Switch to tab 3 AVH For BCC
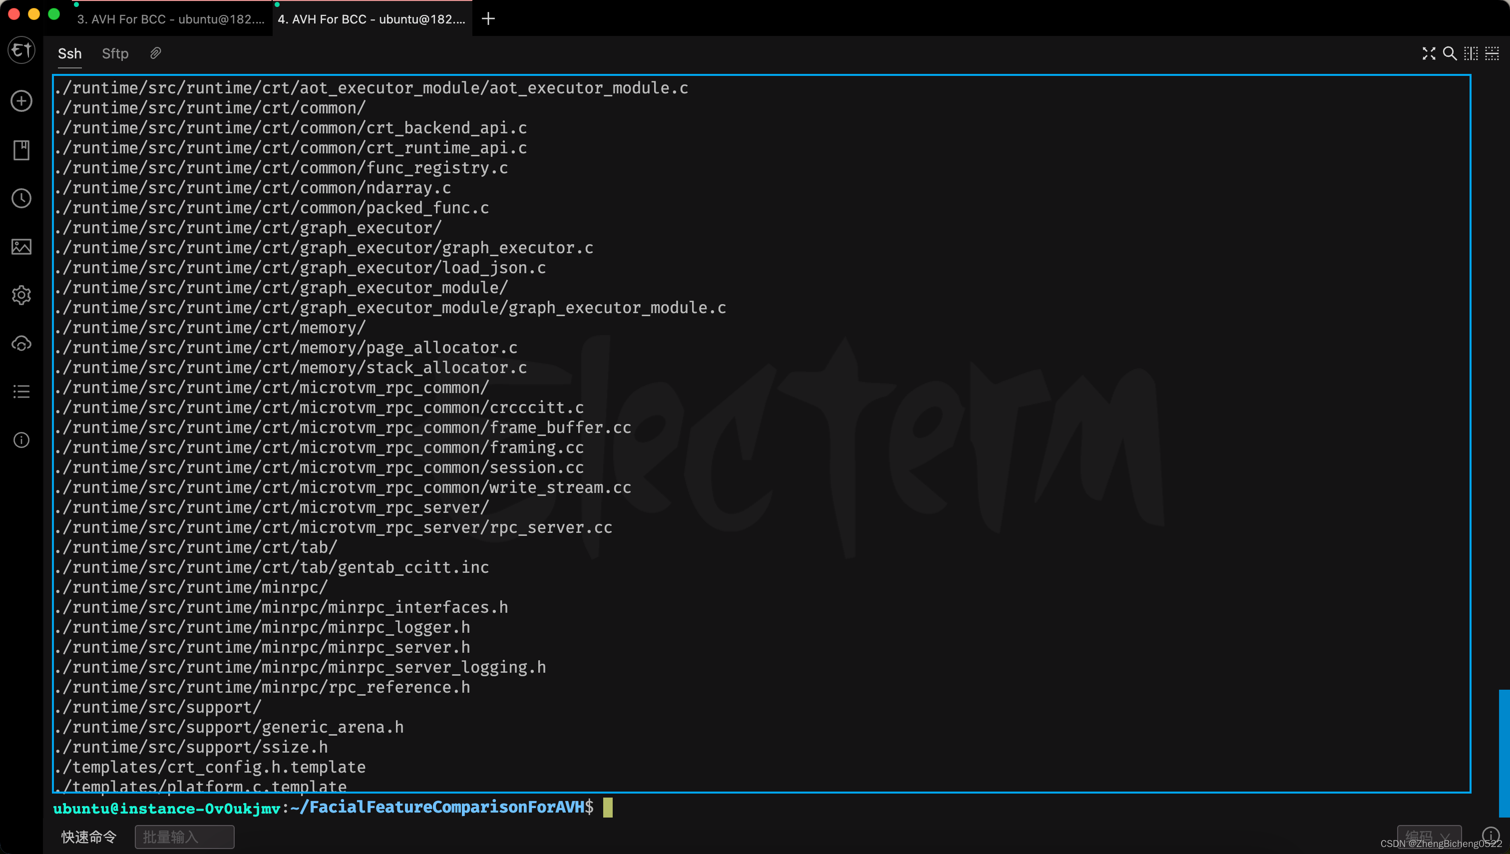This screenshot has width=1510, height=854. pos(171,19)
